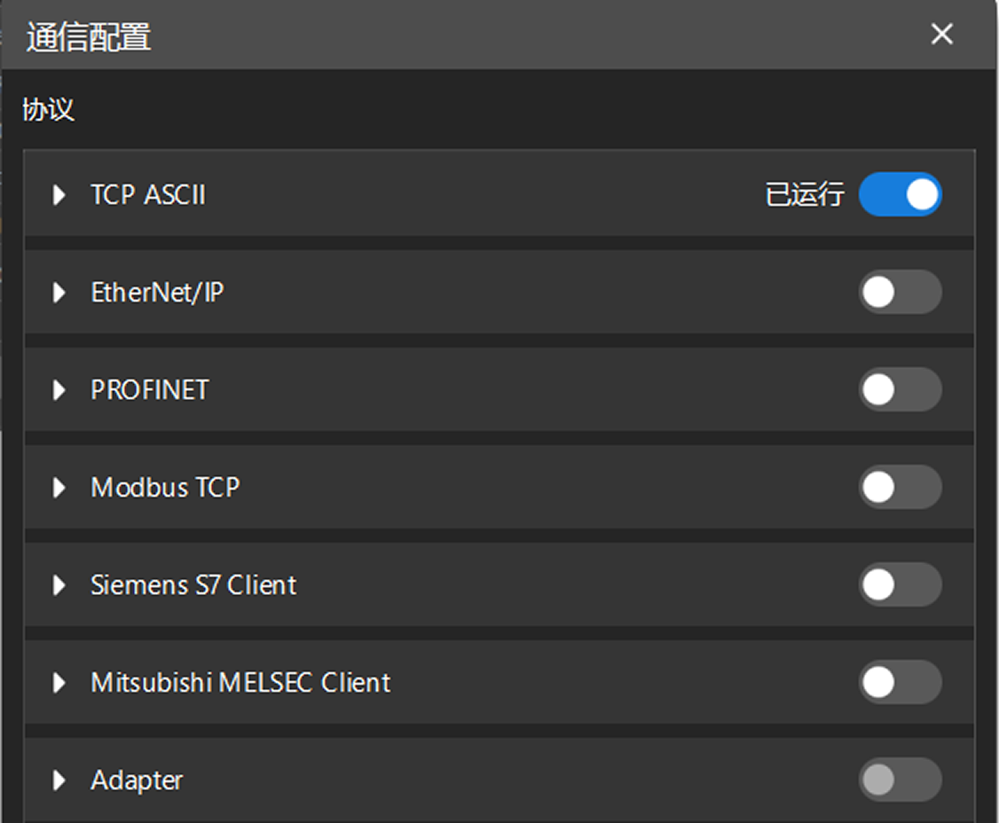Screen dimensions: 999x823
Task: Click the 协议 section header
Action: 48,108
